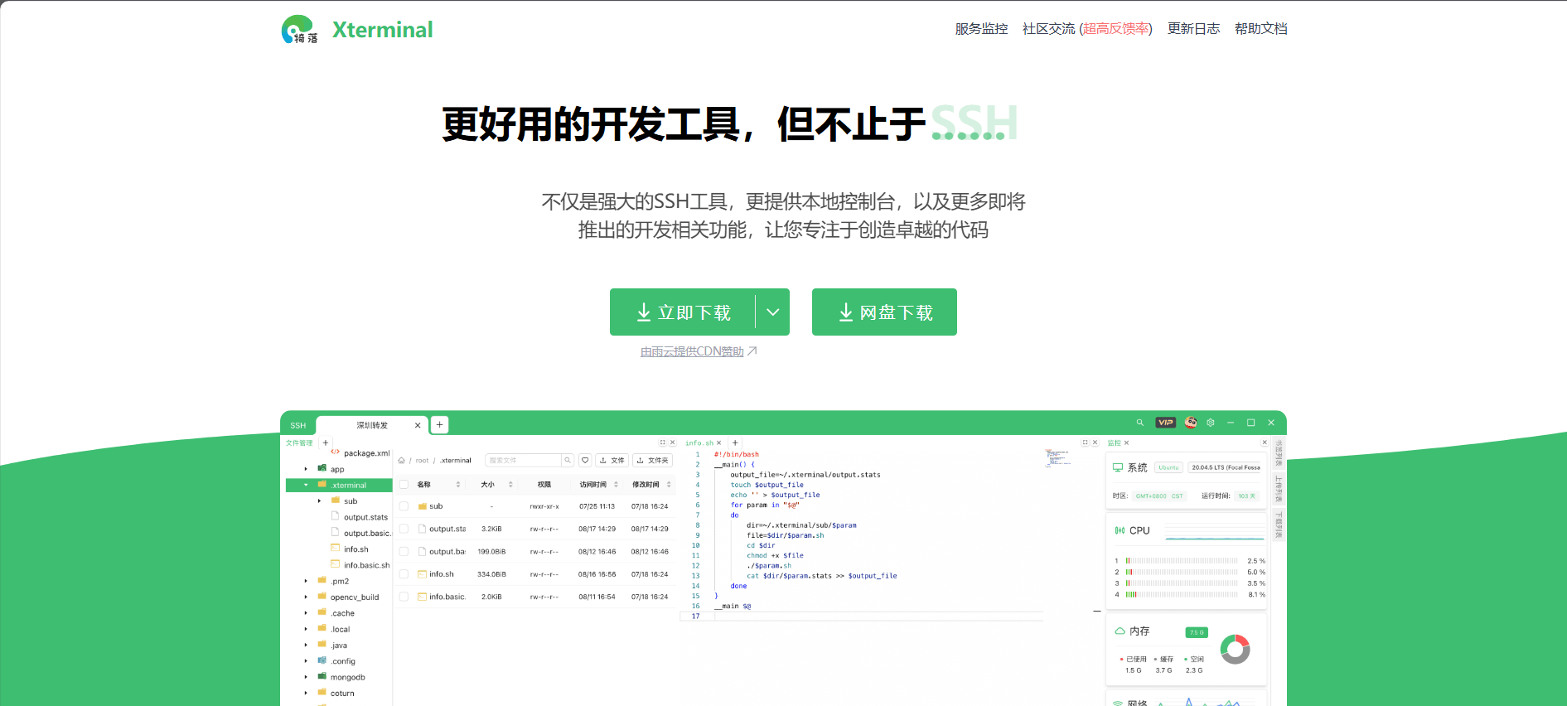Image resolution: width=1567 pixels, height=706 pixels.
Task: Collapse the .xterminal folder in the tree
Action: click(306, 486)
